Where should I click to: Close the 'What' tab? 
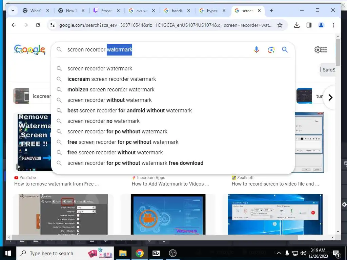coord(47,10)
